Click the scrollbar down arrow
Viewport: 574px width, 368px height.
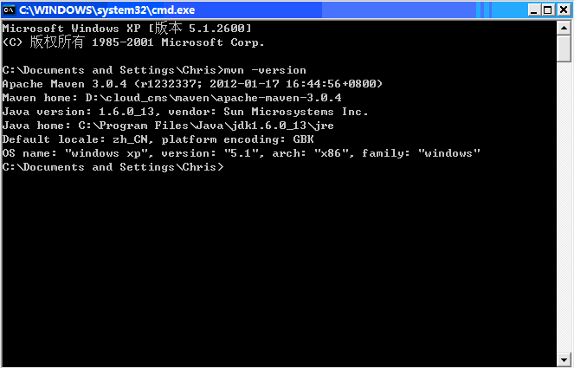pyautogui.click(x=564, y=359)
